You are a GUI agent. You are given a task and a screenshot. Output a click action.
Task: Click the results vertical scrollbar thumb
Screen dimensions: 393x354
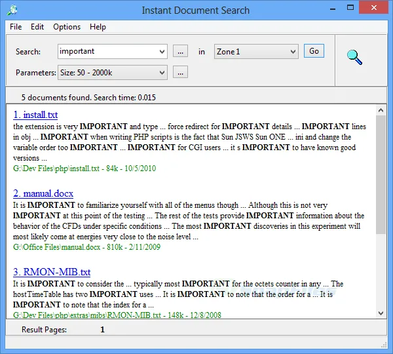point(381,174)
